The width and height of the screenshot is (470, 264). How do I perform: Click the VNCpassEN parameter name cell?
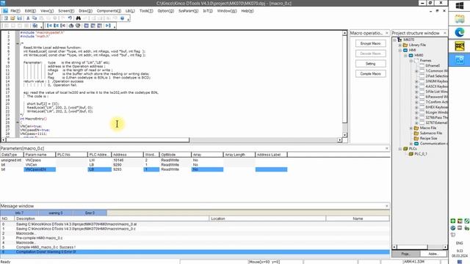coord(40,169)
